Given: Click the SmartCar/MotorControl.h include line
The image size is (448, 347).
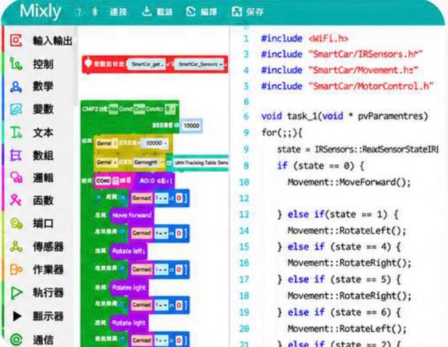Looking at the screenshot, I should coord(347,86).
